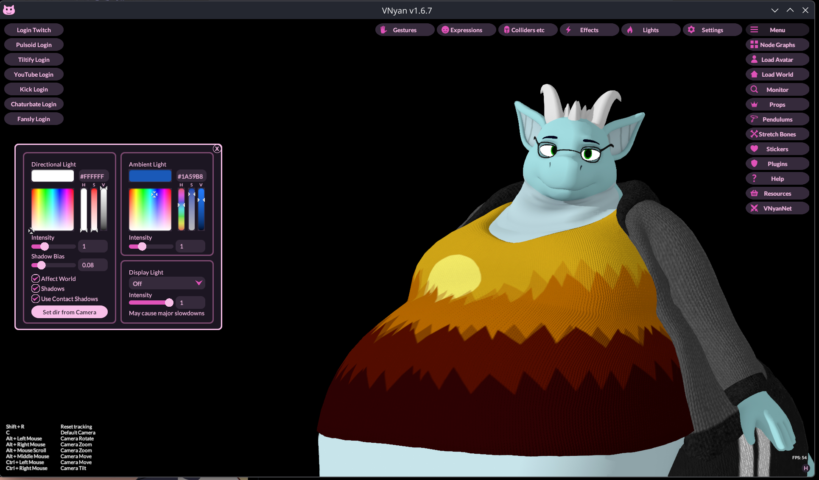Image resolution: width=819 pixels, height=480 pixels.
Task: Uncheck the Affect World checkbox
Action: pyautogui.click(x=36, y=279)
